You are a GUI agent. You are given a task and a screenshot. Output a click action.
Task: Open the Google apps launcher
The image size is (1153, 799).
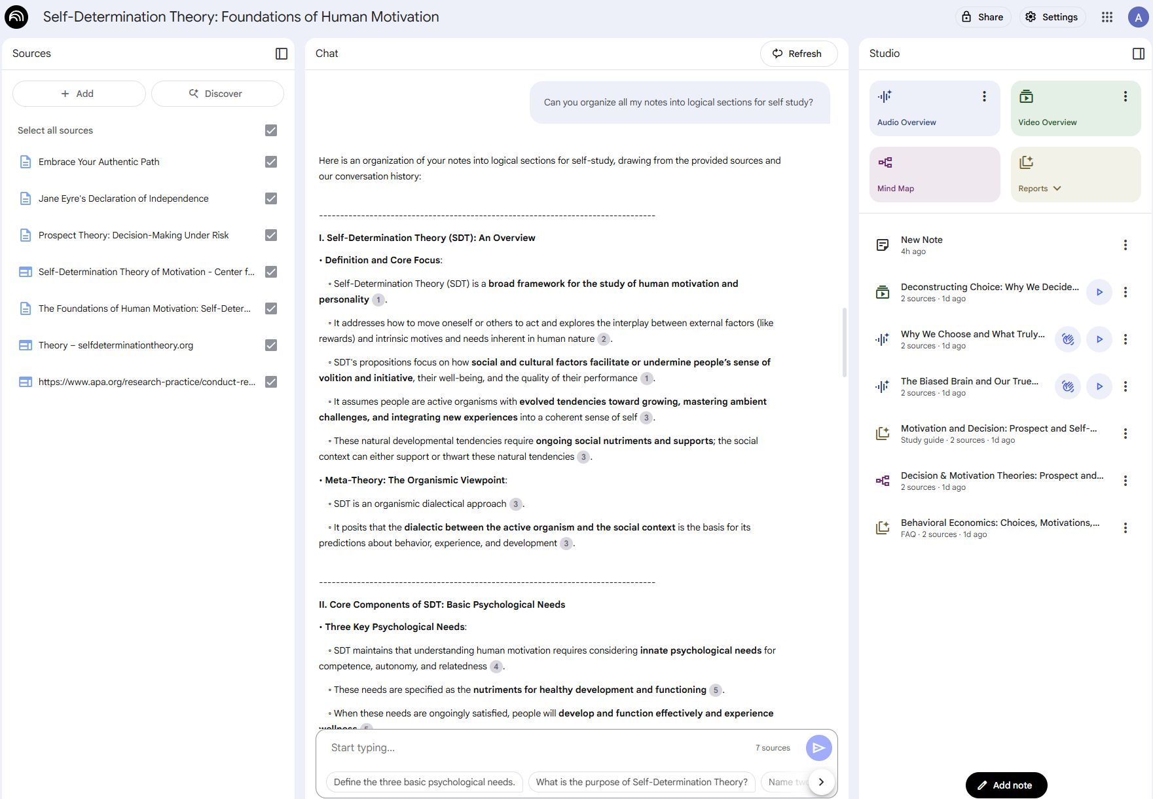[x=1108, y=17]
